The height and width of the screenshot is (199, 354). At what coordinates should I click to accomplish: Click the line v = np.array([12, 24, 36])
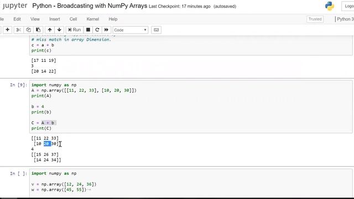pos(64,184)
